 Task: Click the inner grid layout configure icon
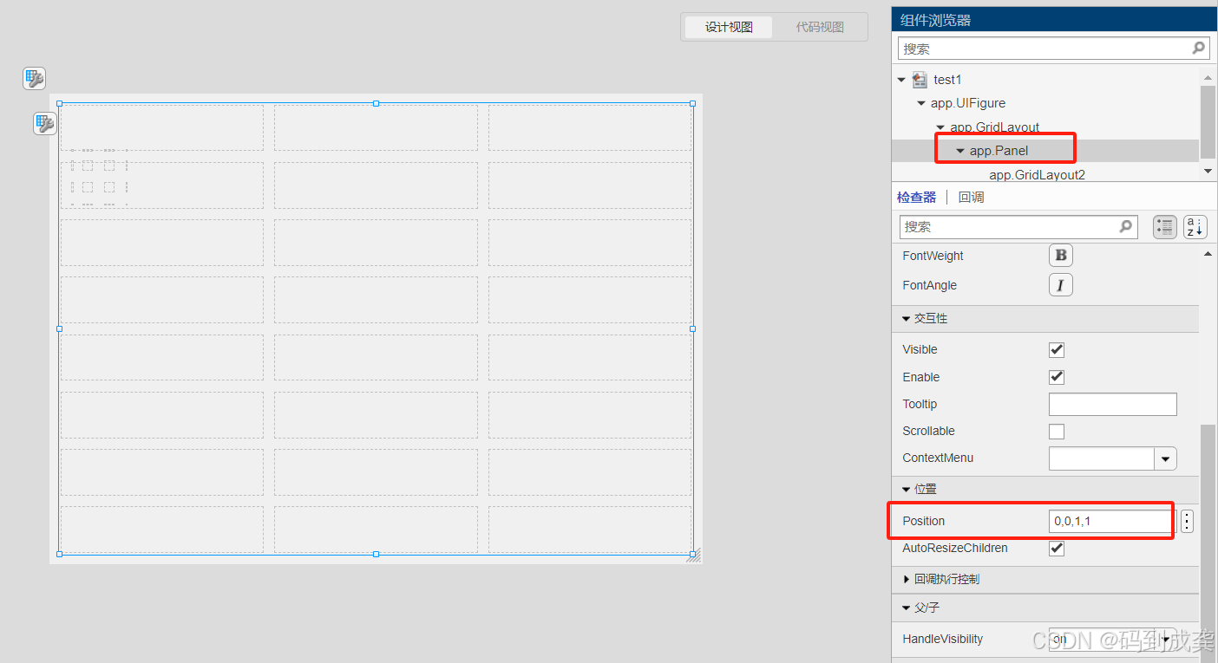pos(45,124)
